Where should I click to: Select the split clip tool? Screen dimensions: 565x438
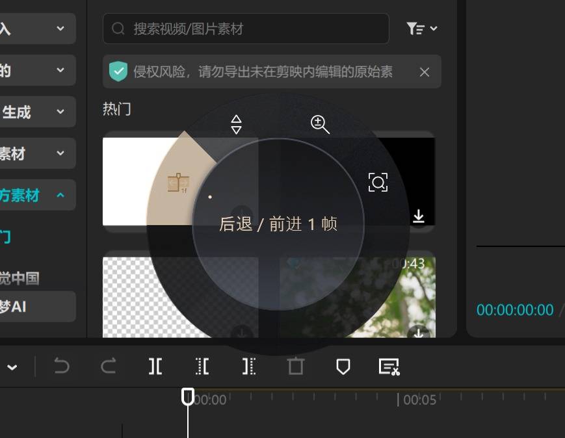tap(155, 367)
